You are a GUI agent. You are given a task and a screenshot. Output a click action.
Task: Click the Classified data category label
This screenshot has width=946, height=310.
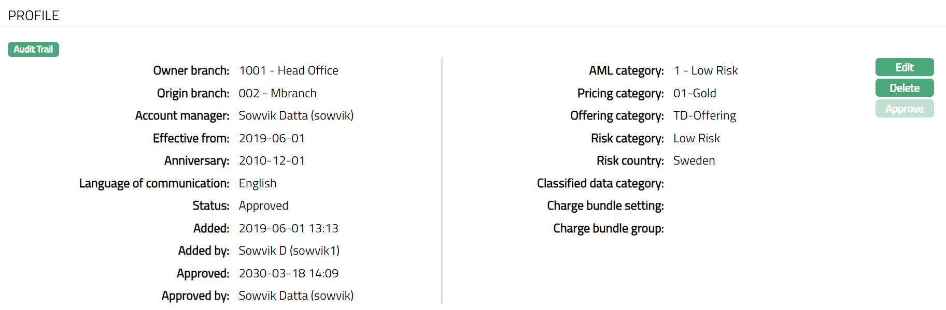pyautogui.click(x=600, y=183)
